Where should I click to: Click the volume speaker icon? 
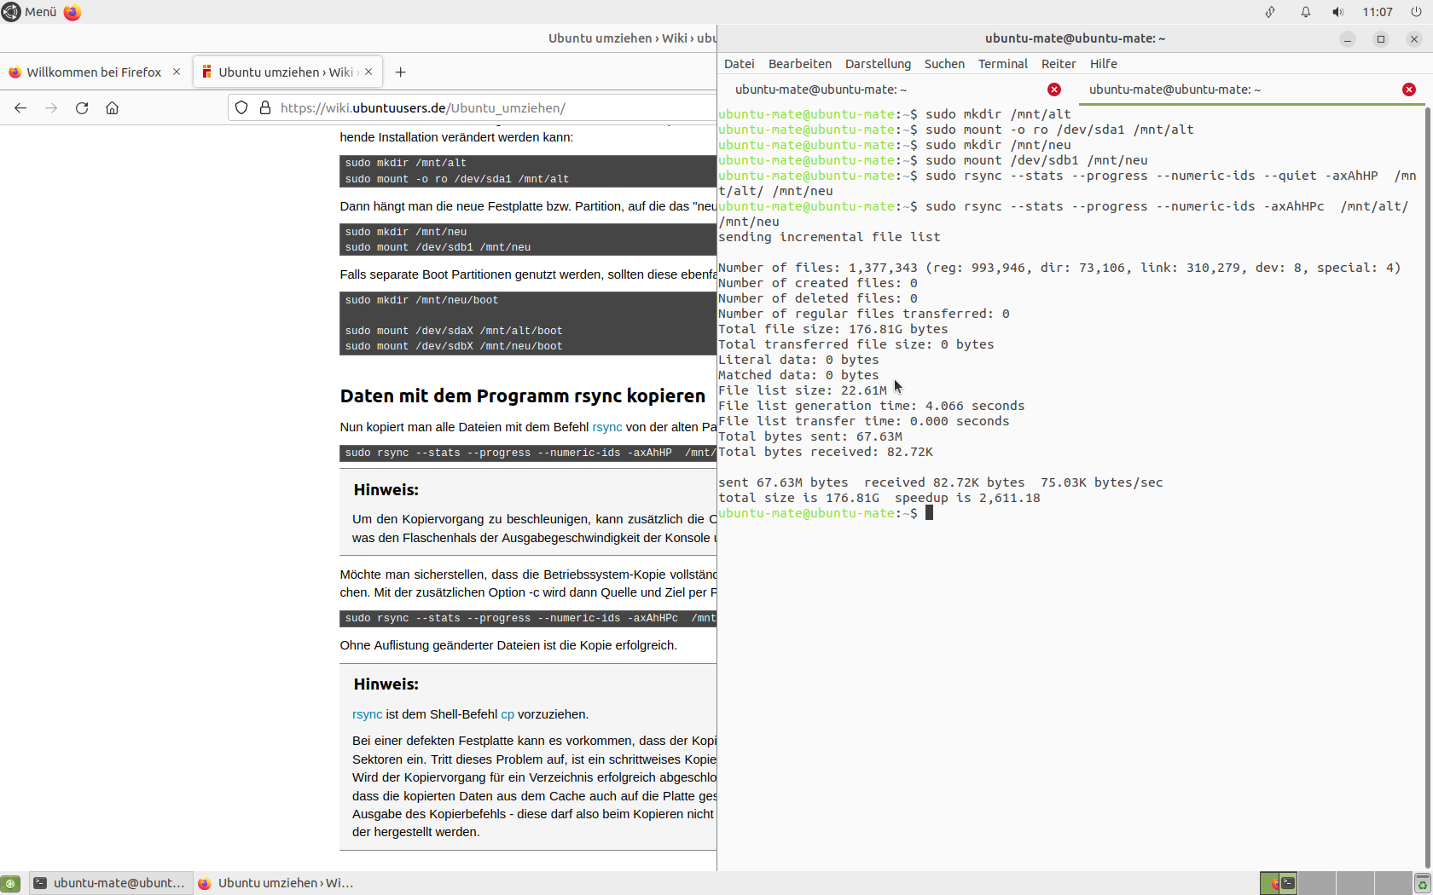click(x=1338, y=12)
